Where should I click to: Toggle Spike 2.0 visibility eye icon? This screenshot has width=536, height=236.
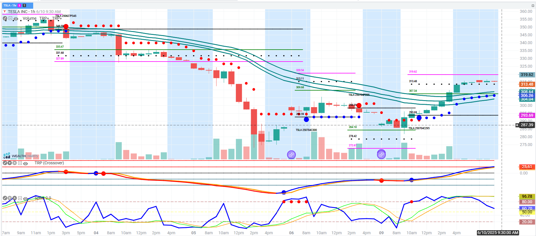point(26,199)
